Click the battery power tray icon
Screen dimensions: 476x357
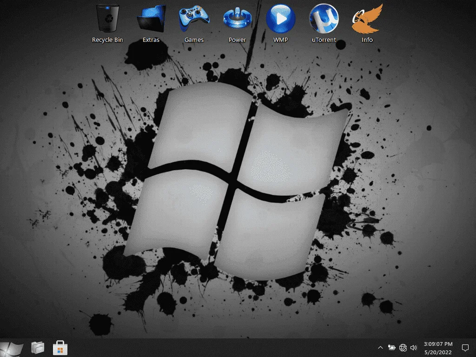[391, 348]
